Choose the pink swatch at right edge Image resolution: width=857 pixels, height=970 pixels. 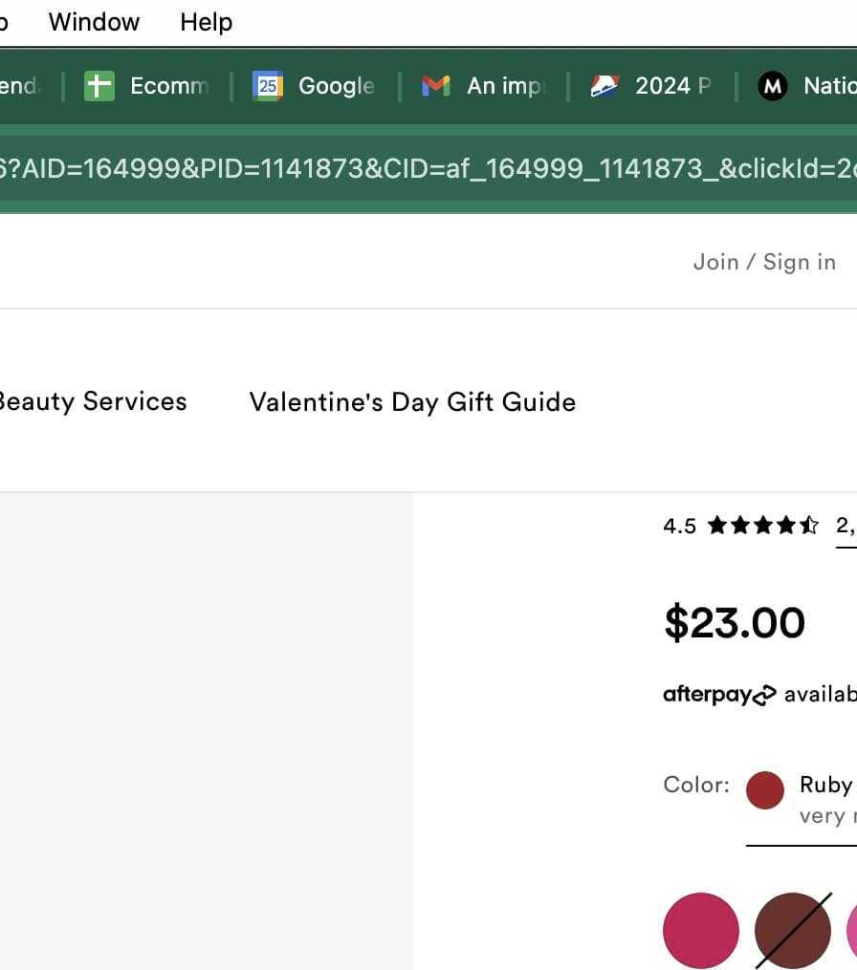[x=851, y=931]
